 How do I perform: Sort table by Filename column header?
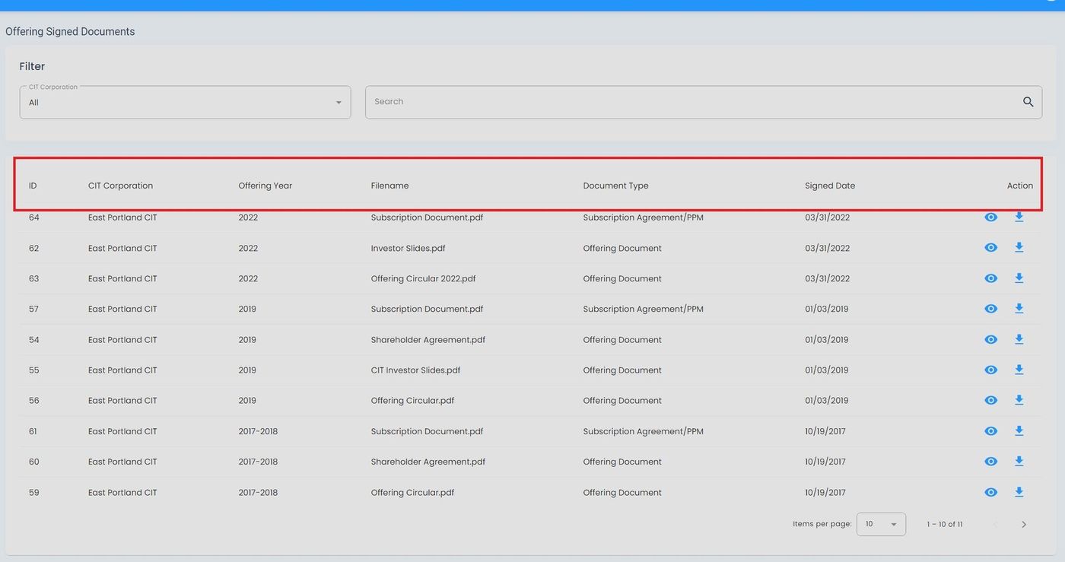tap(389, 186)
